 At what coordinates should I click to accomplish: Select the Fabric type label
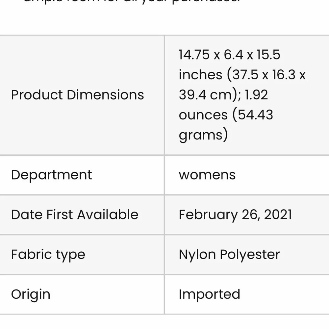pyautogui.click(x=48, y=255)
